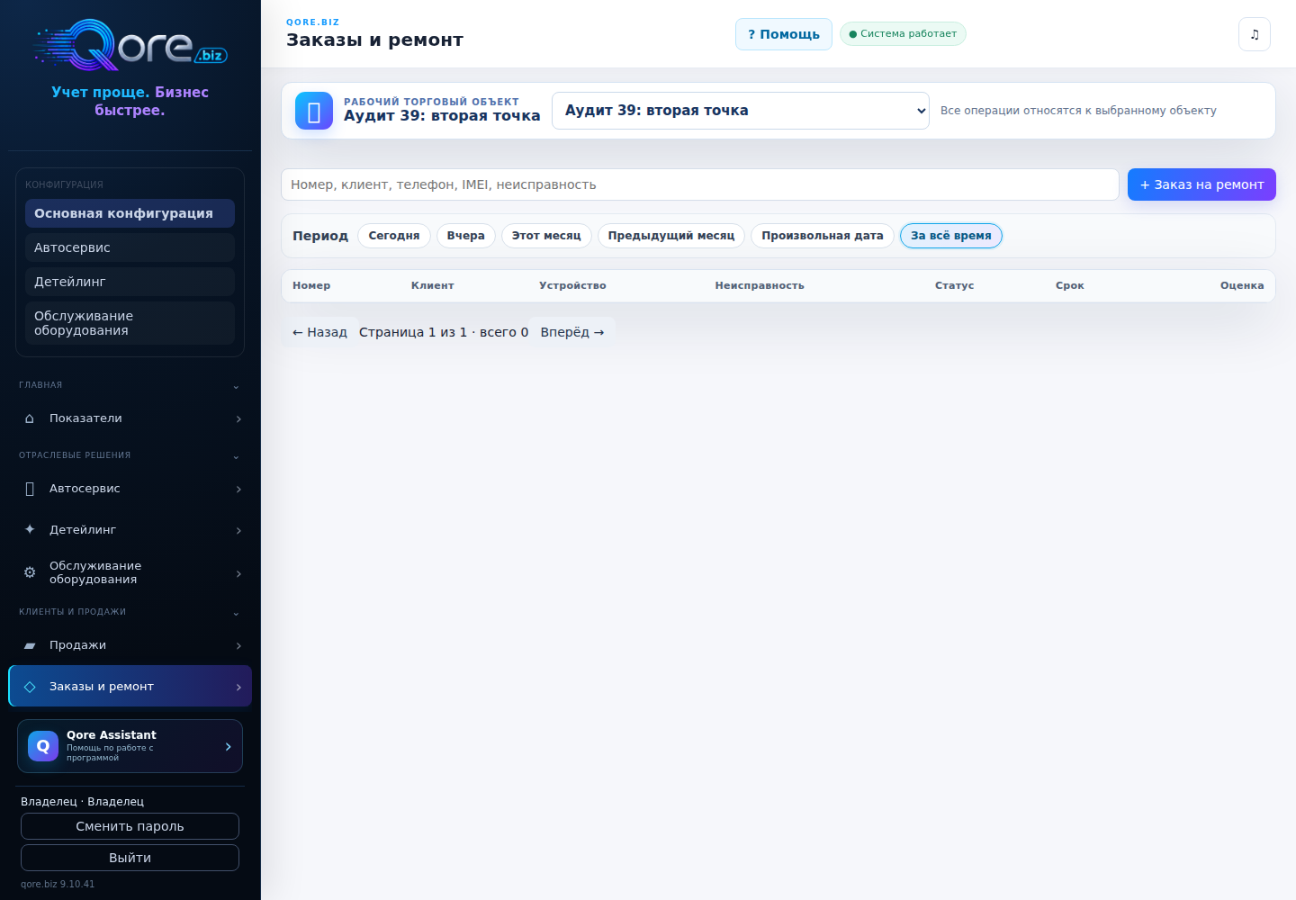Open the Аудит 39: вторая точка dropdown

click(x=741, y=111)
